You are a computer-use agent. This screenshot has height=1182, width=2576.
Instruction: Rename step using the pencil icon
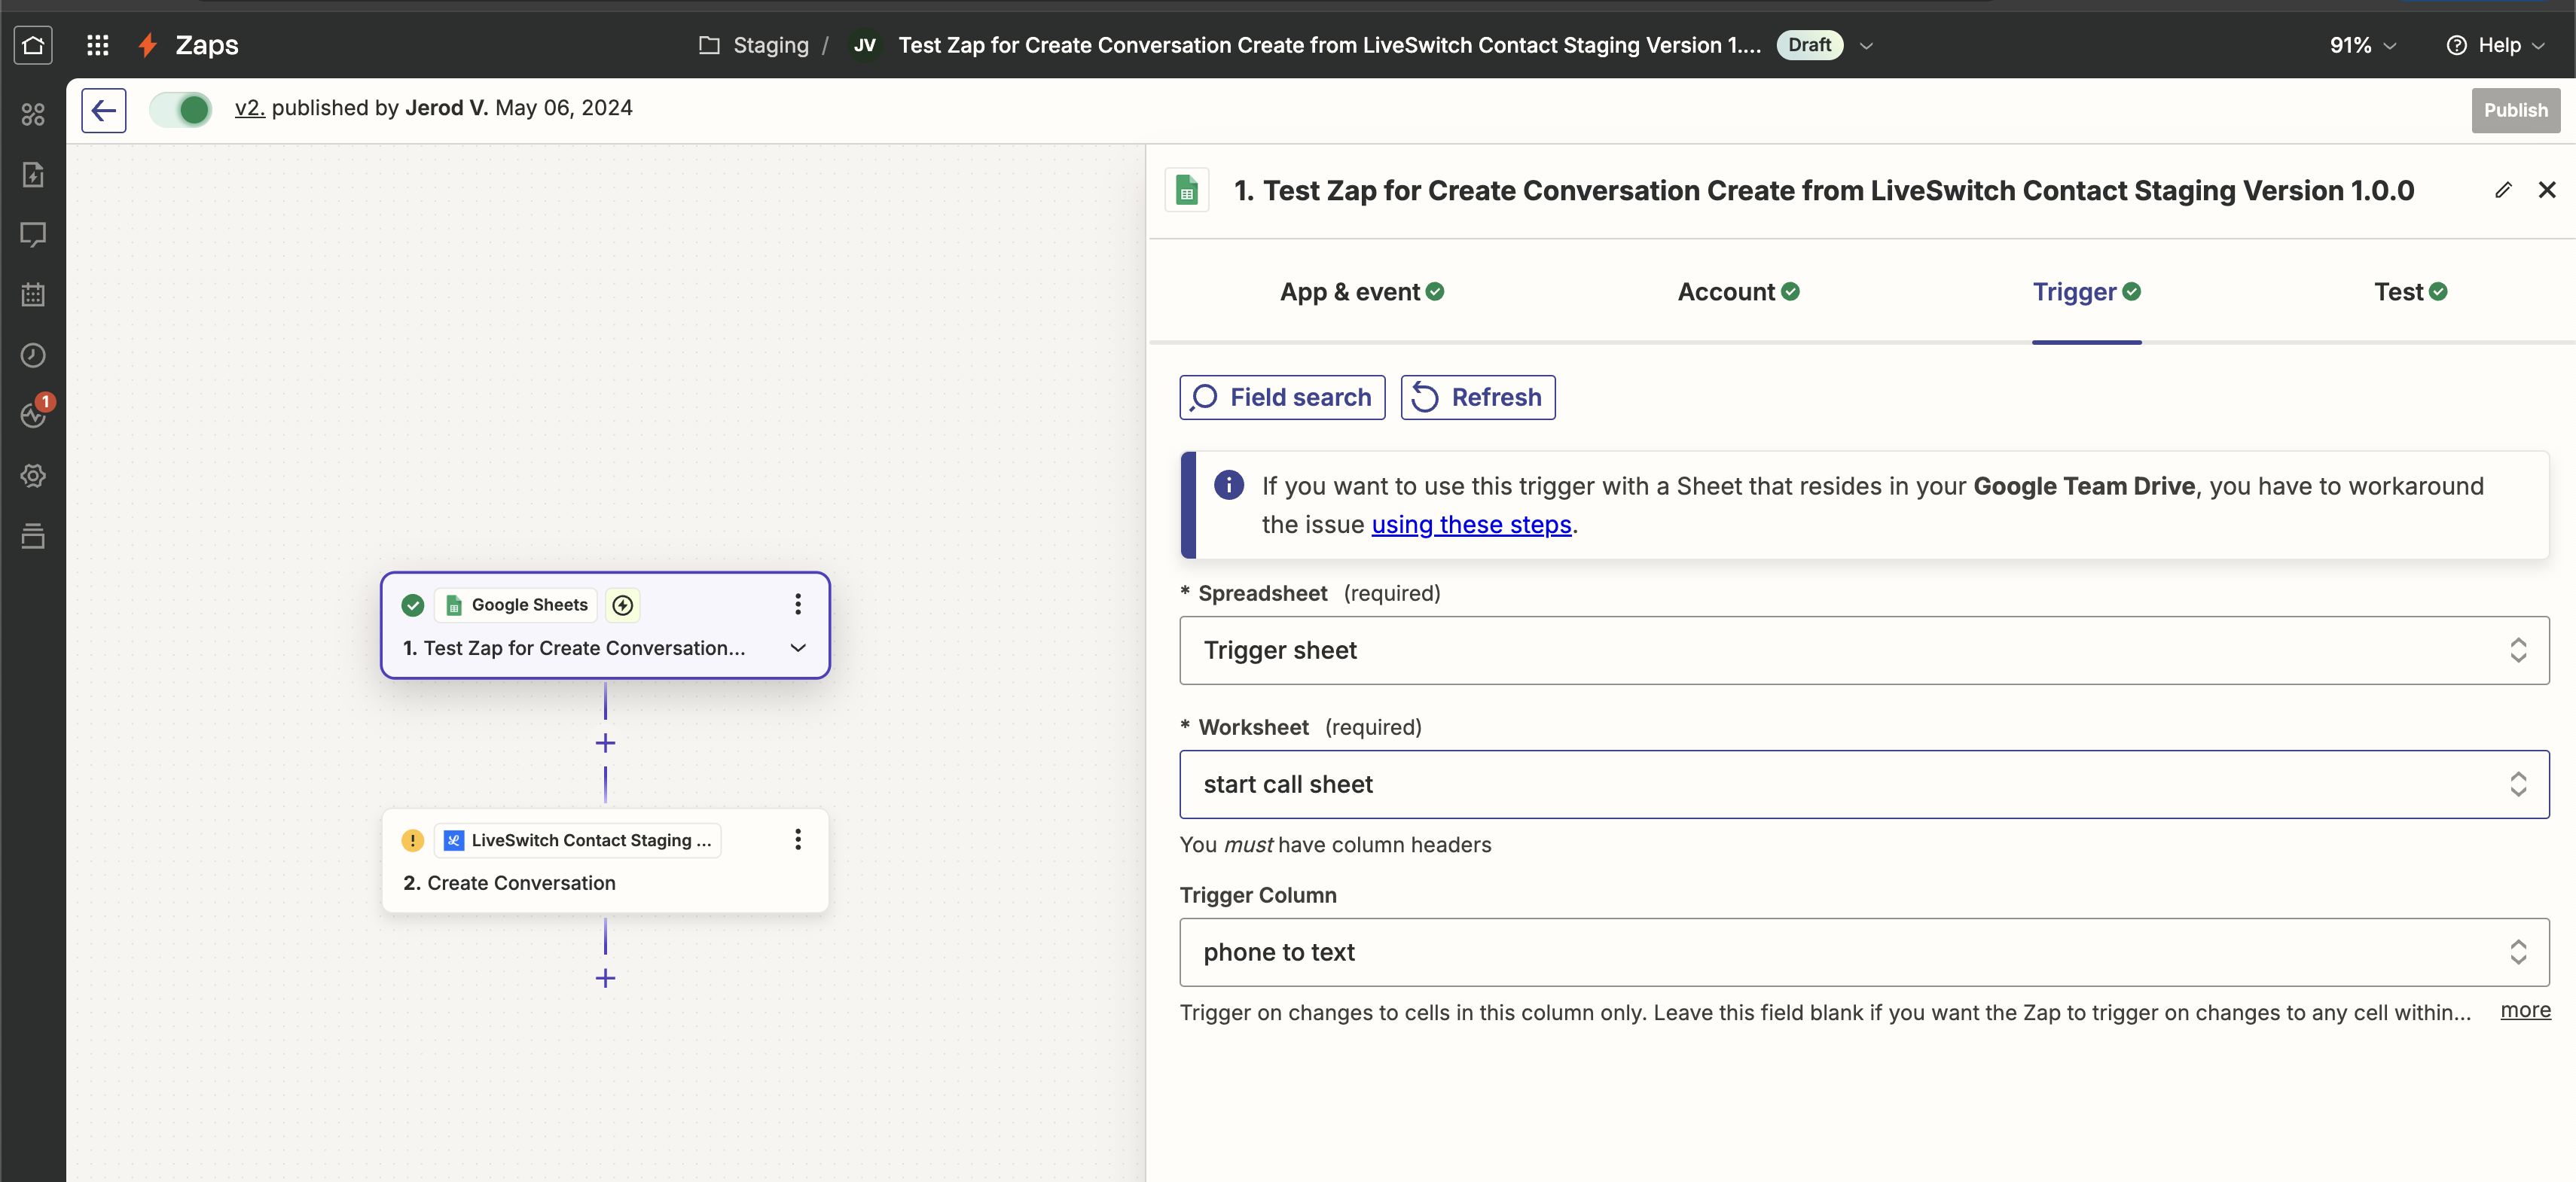[x=2503, y=190]
